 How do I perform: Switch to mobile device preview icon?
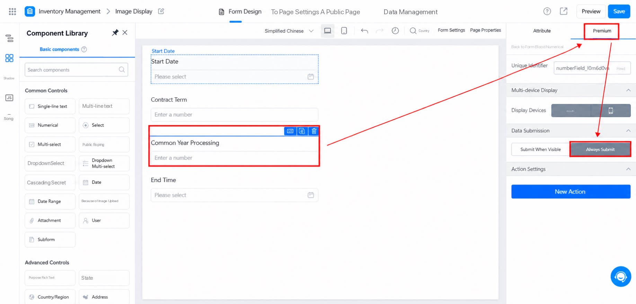pos(344,31)
